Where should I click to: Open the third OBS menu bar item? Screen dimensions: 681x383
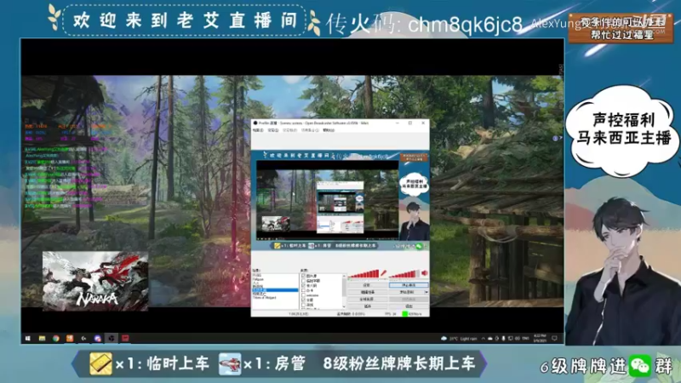[289, 130]
